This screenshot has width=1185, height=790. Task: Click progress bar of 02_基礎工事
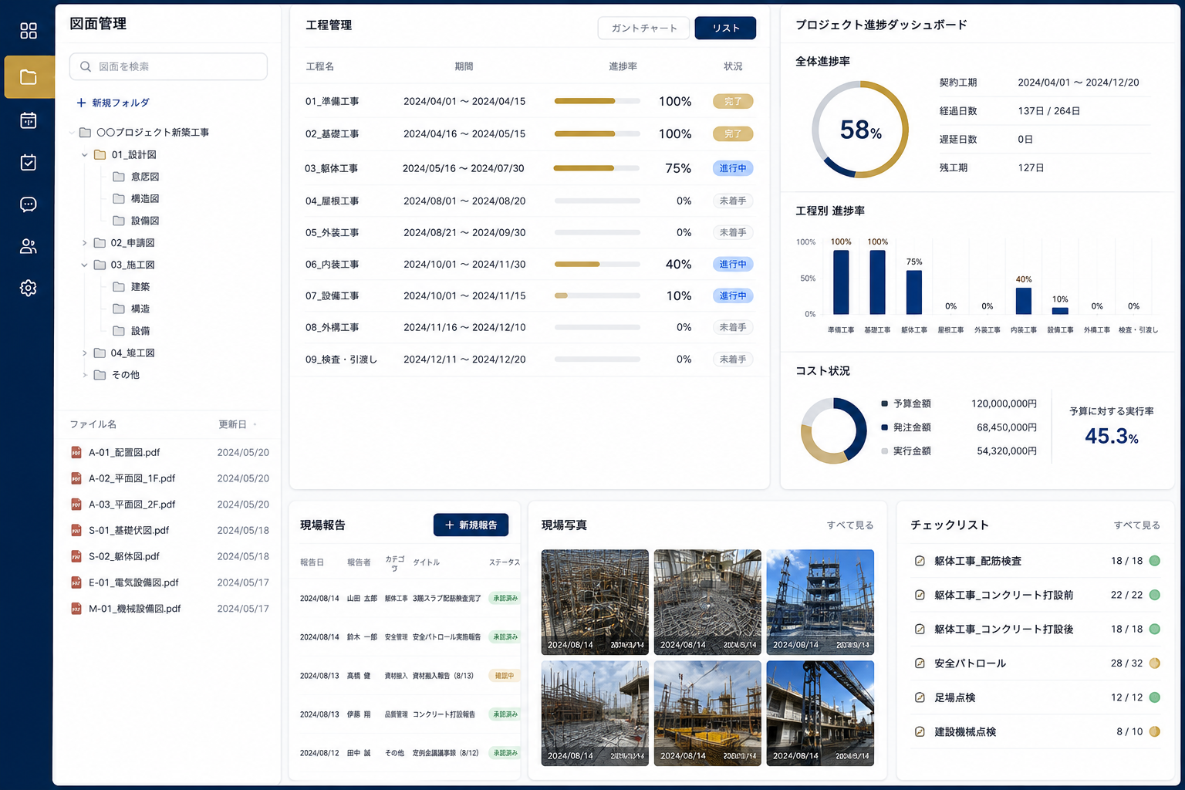[597, 134]
